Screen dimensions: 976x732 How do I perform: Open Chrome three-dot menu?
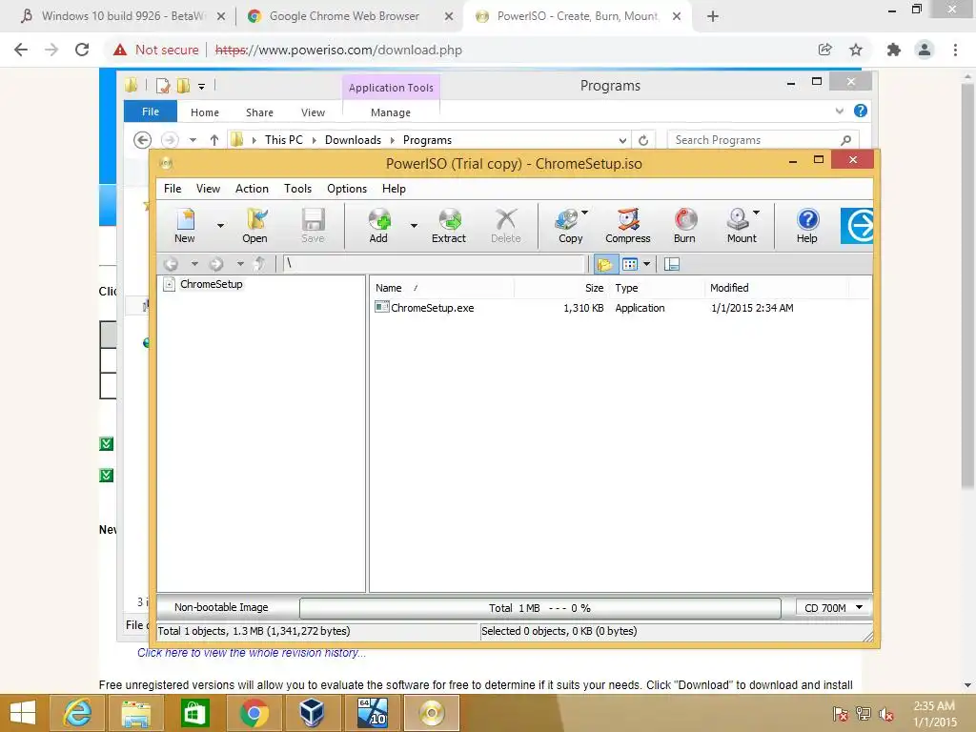click(955, 50)
